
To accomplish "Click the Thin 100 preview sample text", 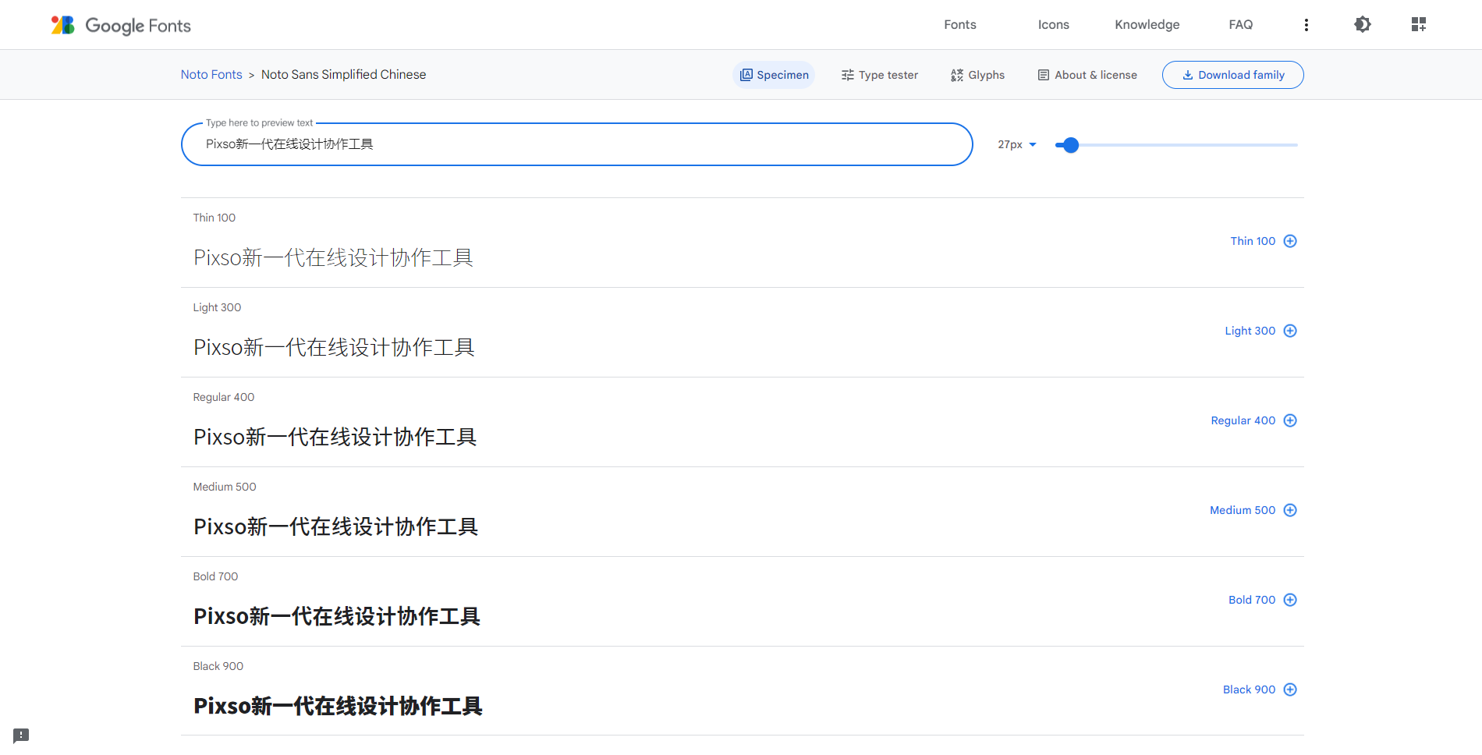I will 334,257.
